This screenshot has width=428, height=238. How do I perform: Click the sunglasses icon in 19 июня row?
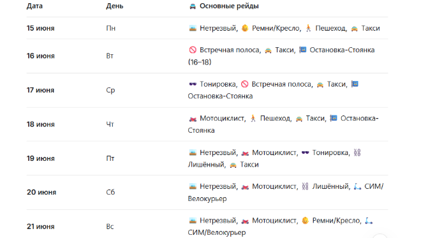[305, 152]
